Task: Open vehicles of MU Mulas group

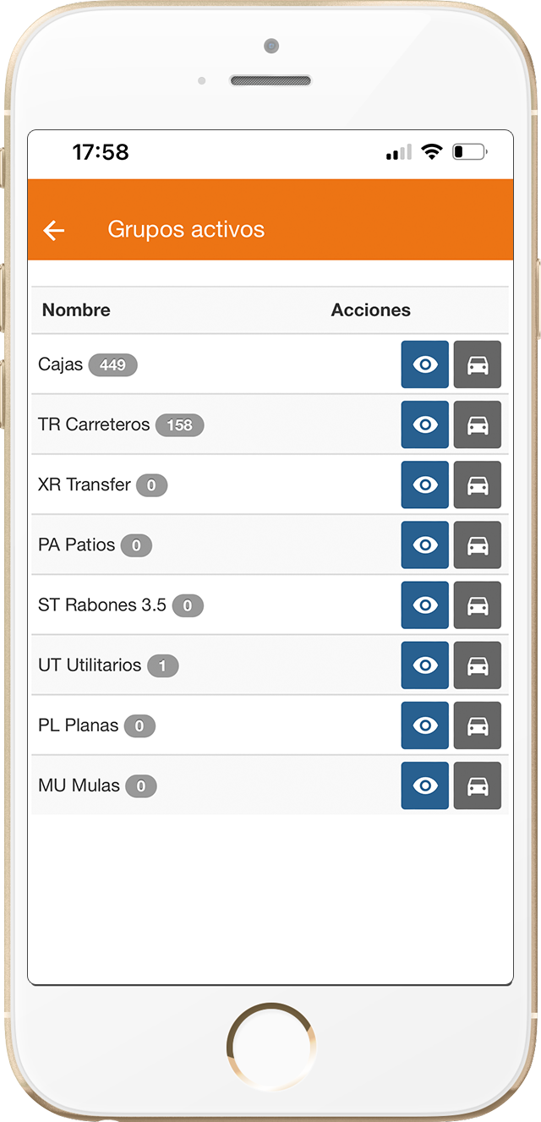Action: coord(478,785)
